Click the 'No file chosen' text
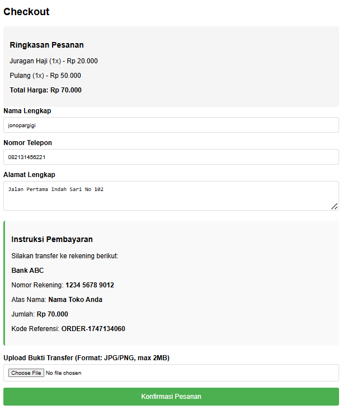The width and height of the screenshot is (348, 414). 64,373
